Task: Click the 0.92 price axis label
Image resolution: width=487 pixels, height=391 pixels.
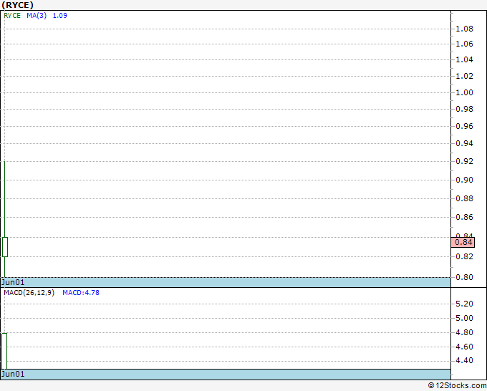Action: 464,161
